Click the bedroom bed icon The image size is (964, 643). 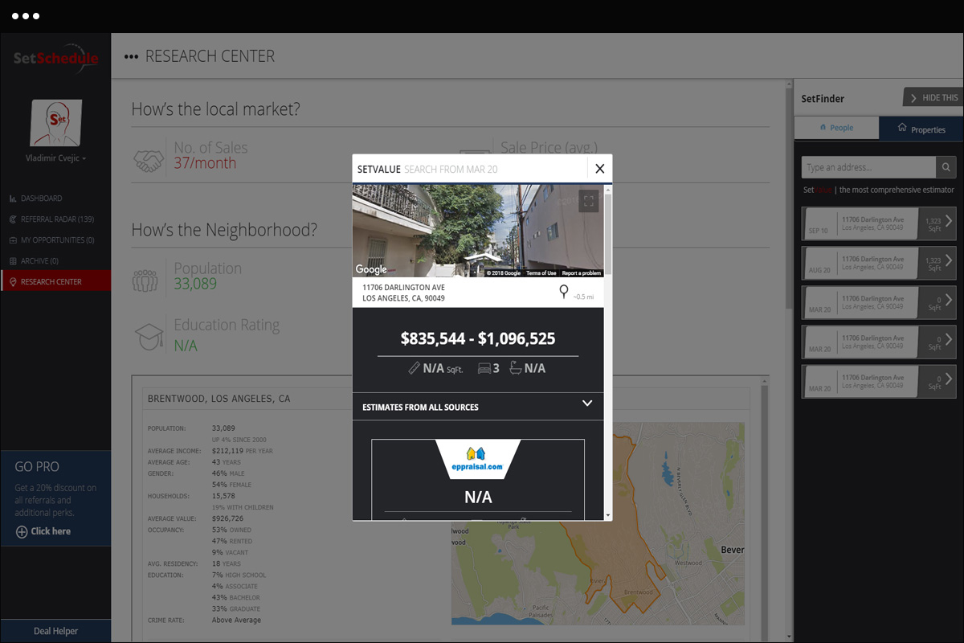pyautogui.click(x=484, y=368)
